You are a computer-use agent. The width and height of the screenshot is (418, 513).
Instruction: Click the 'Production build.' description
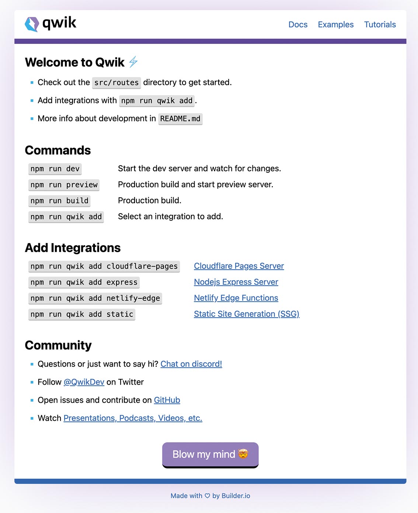150,201
